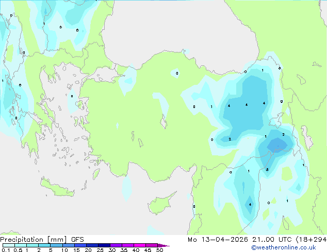
Task: Click the 'Mo 13-04-2026' date text
Action: (218, 240)
